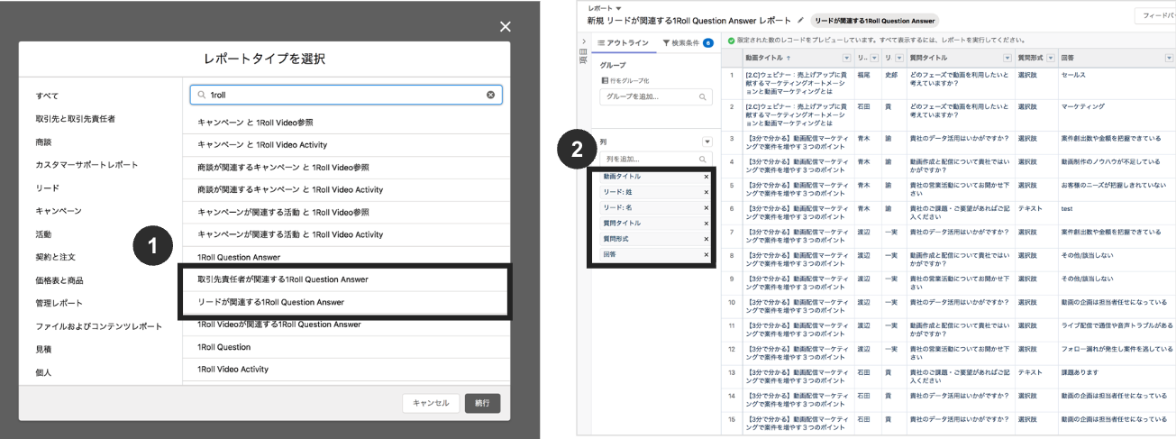This screenshot has width=1176, height=439.
Task: Click the 'test' answer cell
Action: [1068, 208]
